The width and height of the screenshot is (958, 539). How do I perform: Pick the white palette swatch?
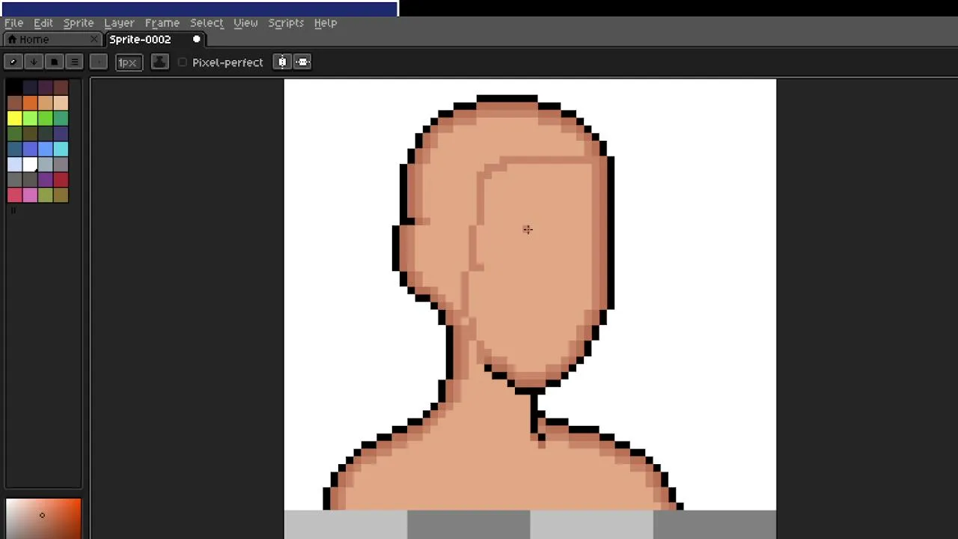tap(30, 164)
